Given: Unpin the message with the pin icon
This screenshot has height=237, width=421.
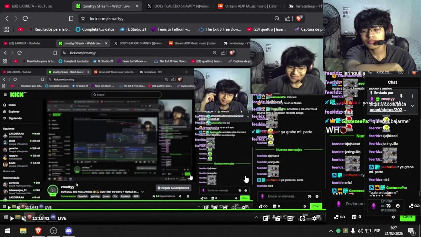Looking at the screenshot, I should 401,96.
